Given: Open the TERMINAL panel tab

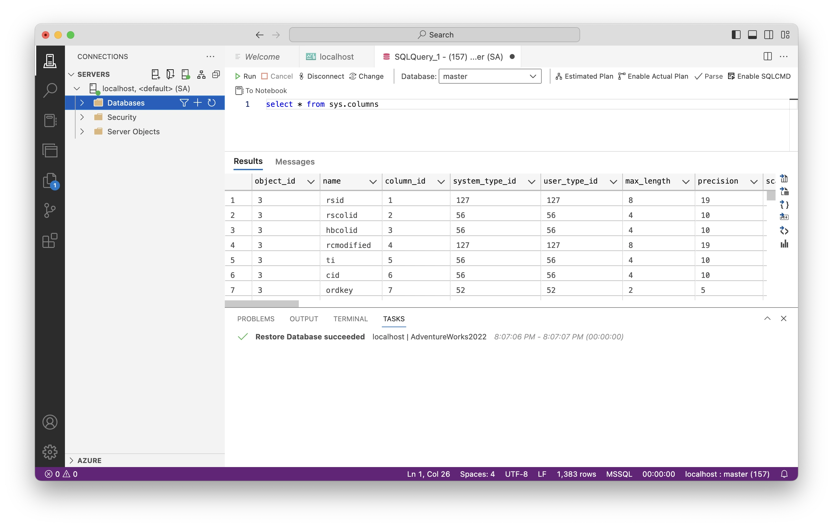Looking at the screenshot, I should tap(350, 319).
